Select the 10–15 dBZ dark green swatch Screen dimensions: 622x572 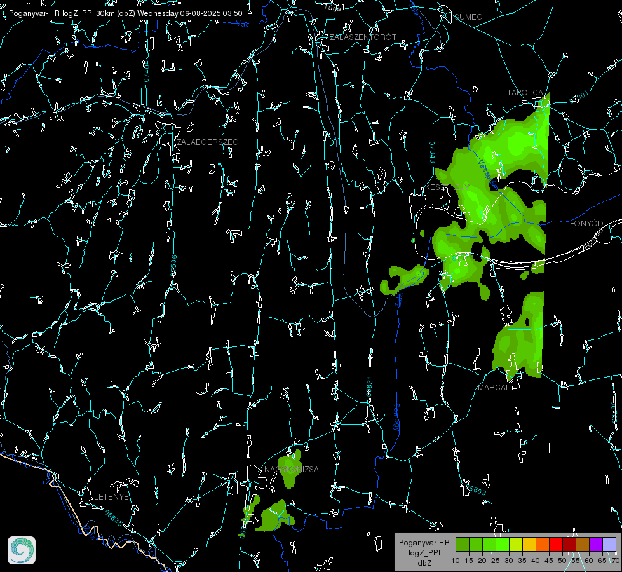point(462,545)
